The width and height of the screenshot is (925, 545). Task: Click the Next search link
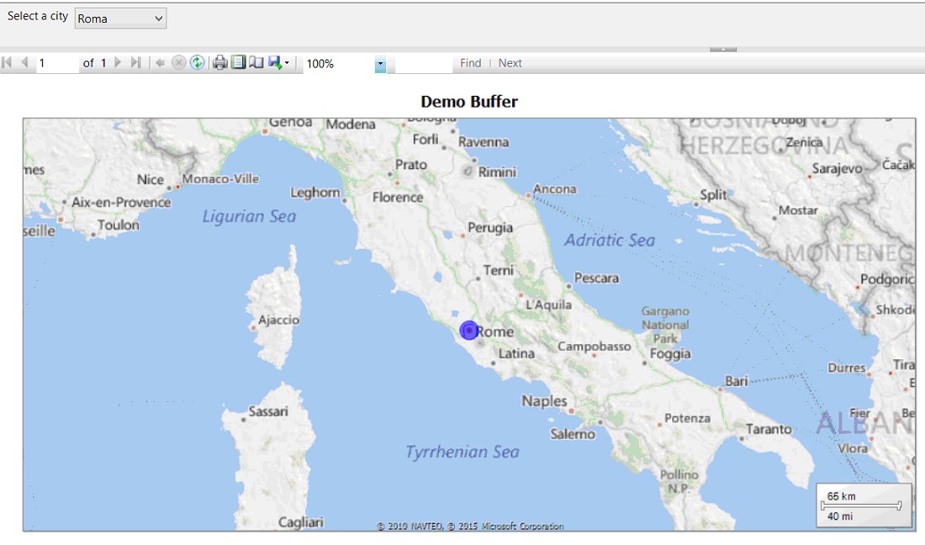coord(510,63)
